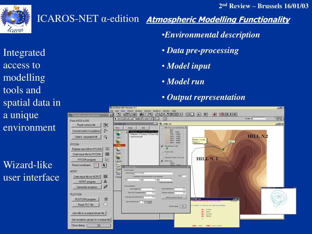Click Join receptors groups in a unique file

pos(91,220)
